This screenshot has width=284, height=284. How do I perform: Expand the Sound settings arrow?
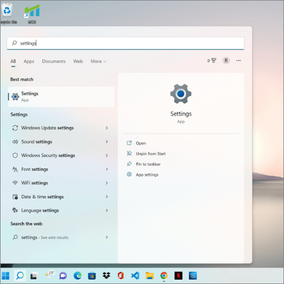point(107,141)
